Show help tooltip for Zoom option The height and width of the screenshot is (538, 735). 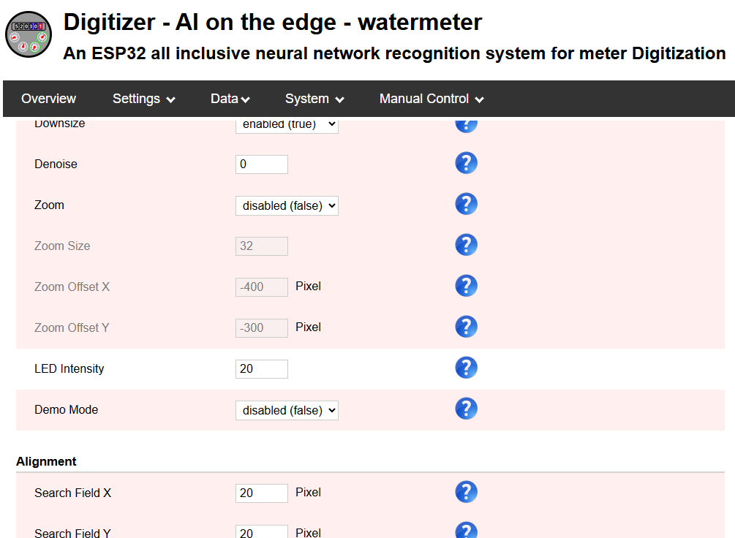pos(466,204)
